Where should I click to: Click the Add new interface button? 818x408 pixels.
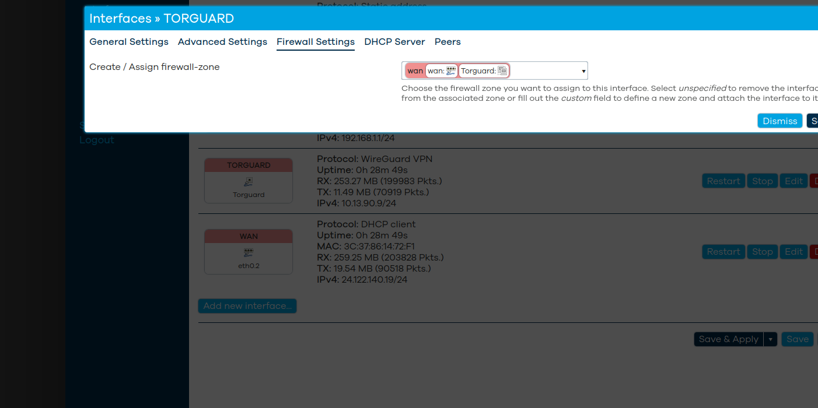pyautogui.click(x=247, y=306)
